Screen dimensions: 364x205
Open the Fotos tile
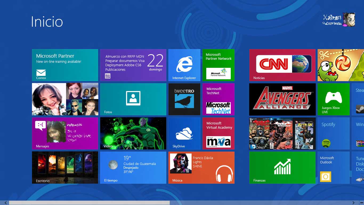[x=133, y=99]
